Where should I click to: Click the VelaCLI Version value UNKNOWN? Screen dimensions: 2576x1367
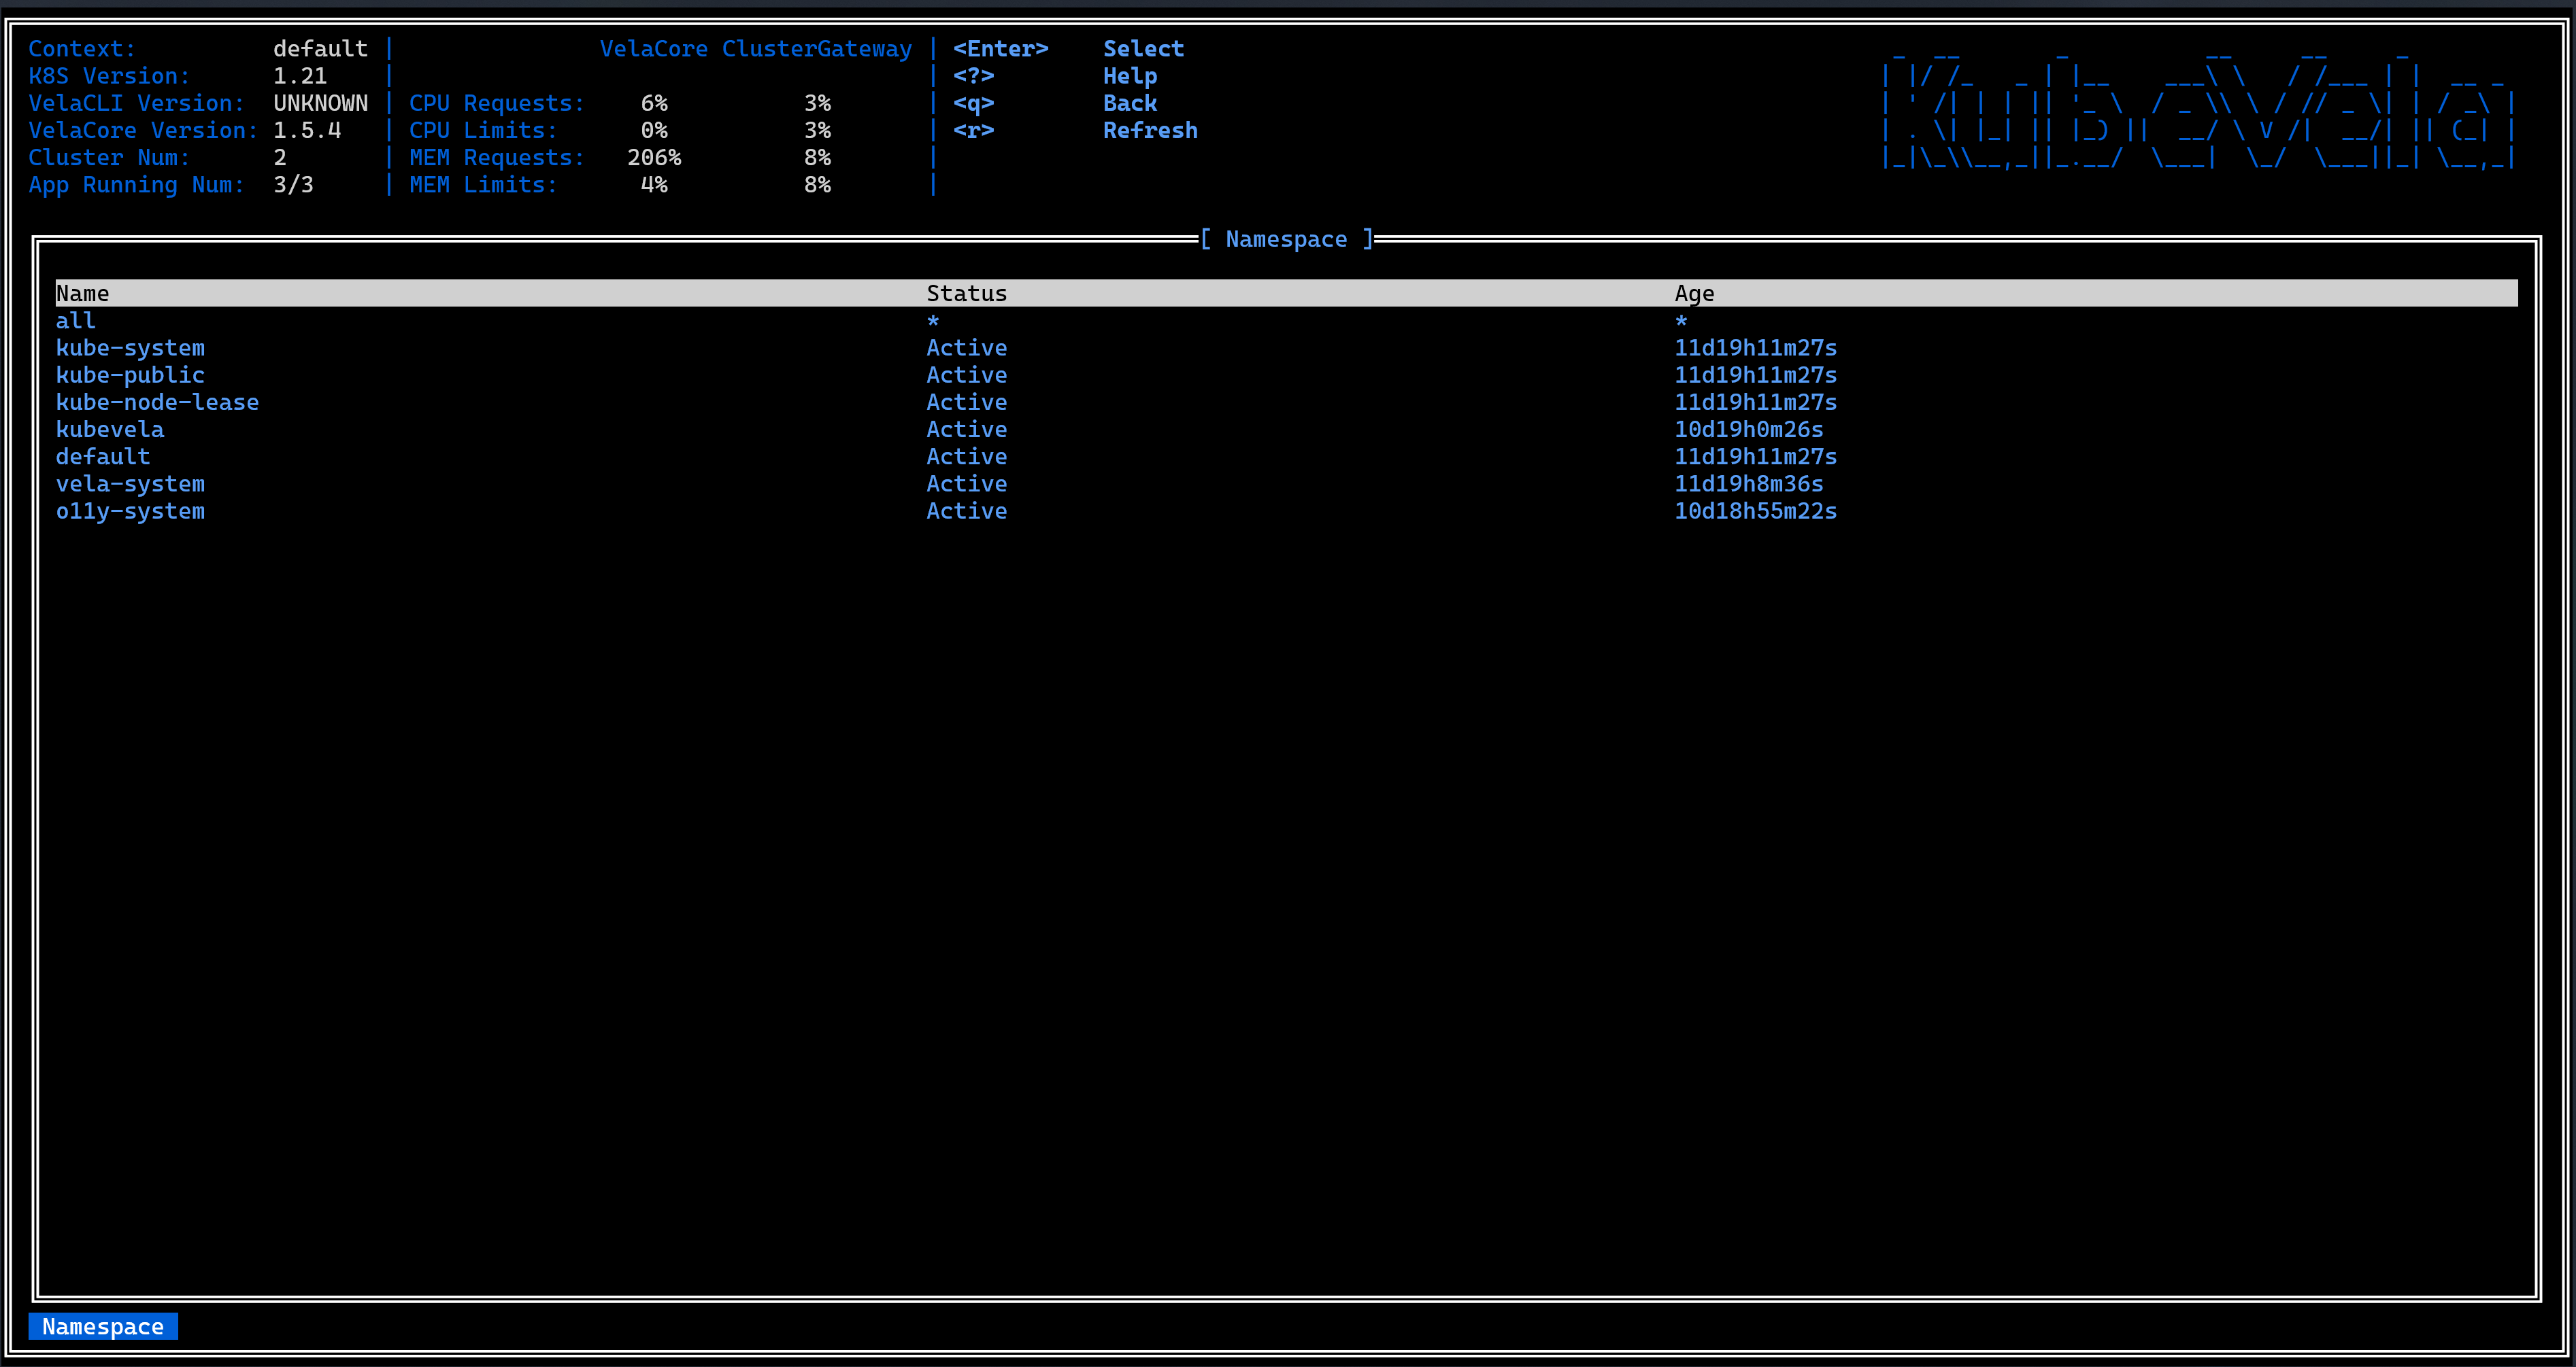320,103
